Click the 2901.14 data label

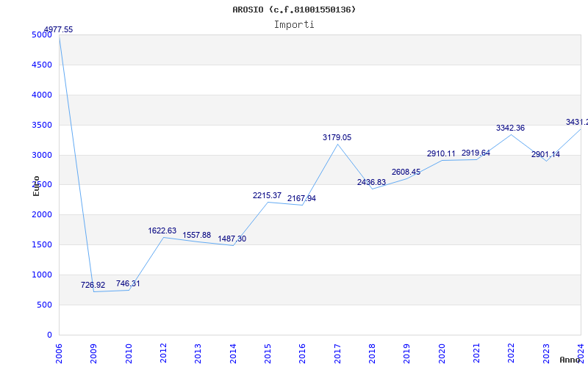[x=545, y=155]
